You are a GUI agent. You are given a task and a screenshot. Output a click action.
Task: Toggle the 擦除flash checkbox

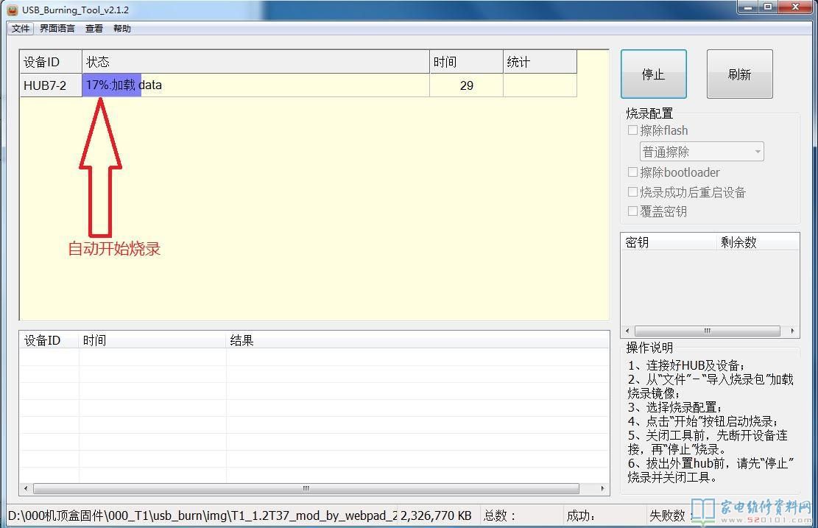(632, 130)
